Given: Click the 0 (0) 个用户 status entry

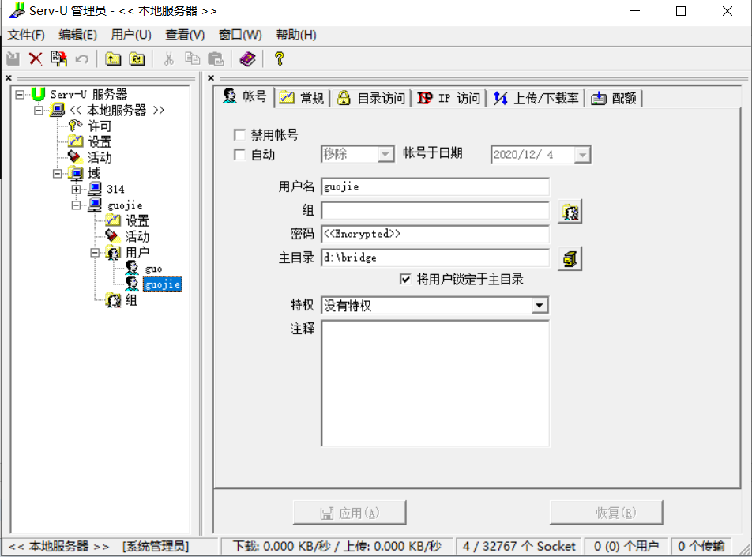Looking at the screenshot, I should pos(626,546).
